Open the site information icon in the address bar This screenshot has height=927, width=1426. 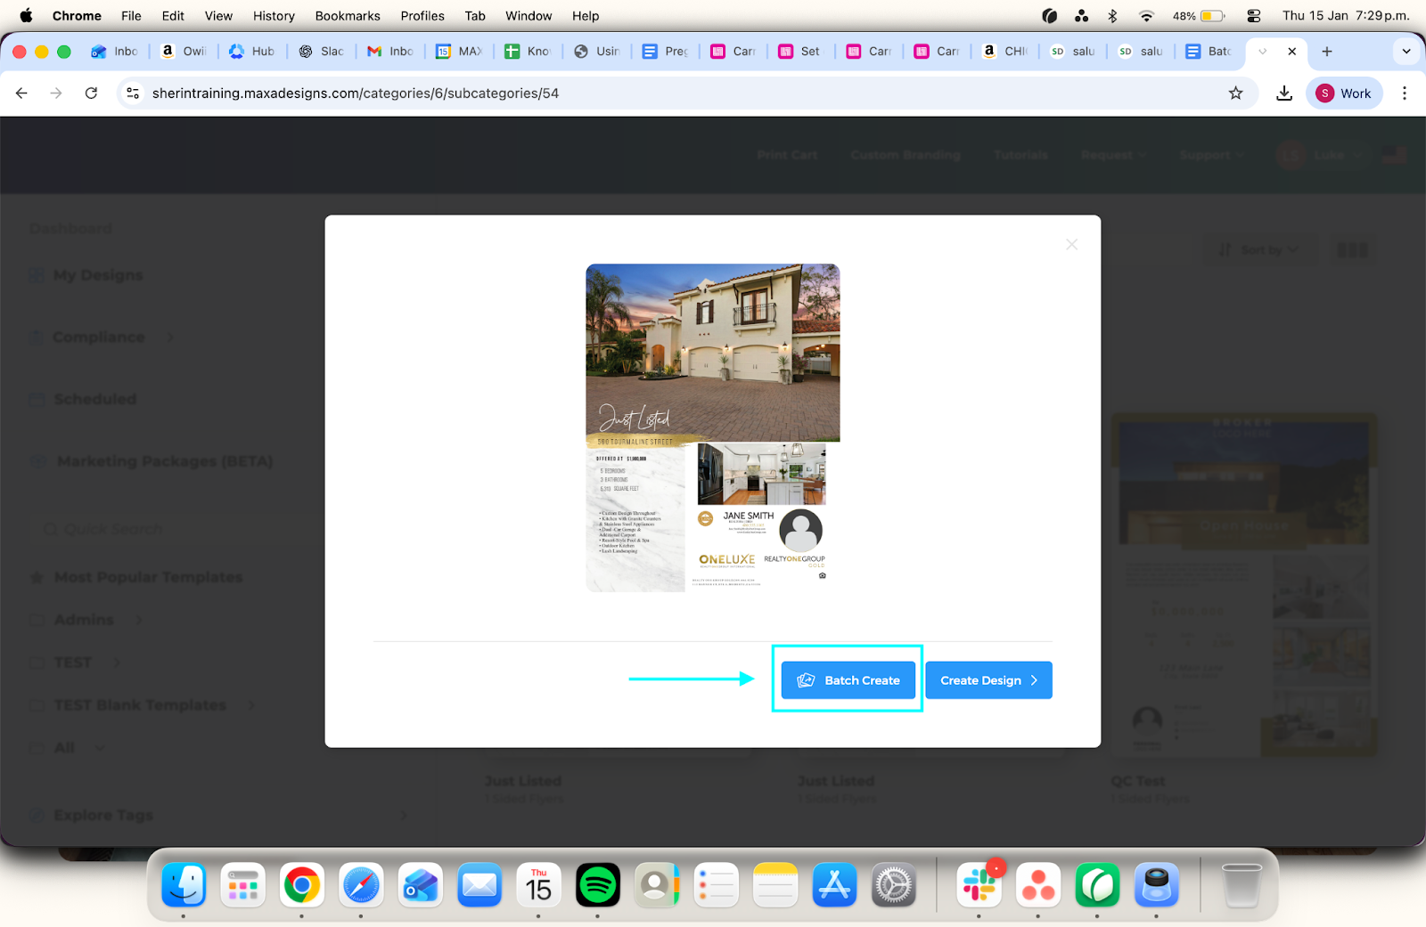click(x=133, y=94)
